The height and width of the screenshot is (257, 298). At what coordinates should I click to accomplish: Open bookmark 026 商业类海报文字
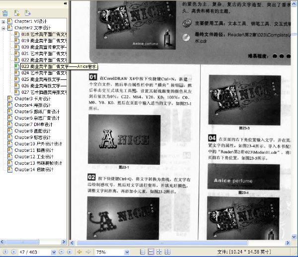(44, 86)
